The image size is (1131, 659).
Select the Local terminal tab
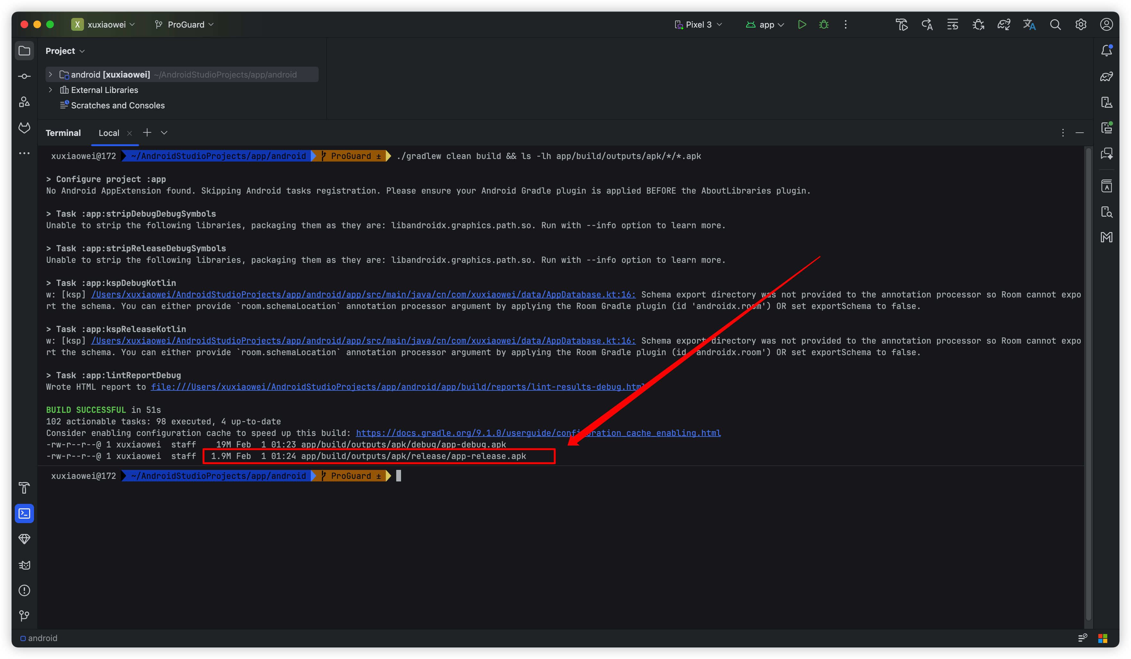click(x=109, y=133)
